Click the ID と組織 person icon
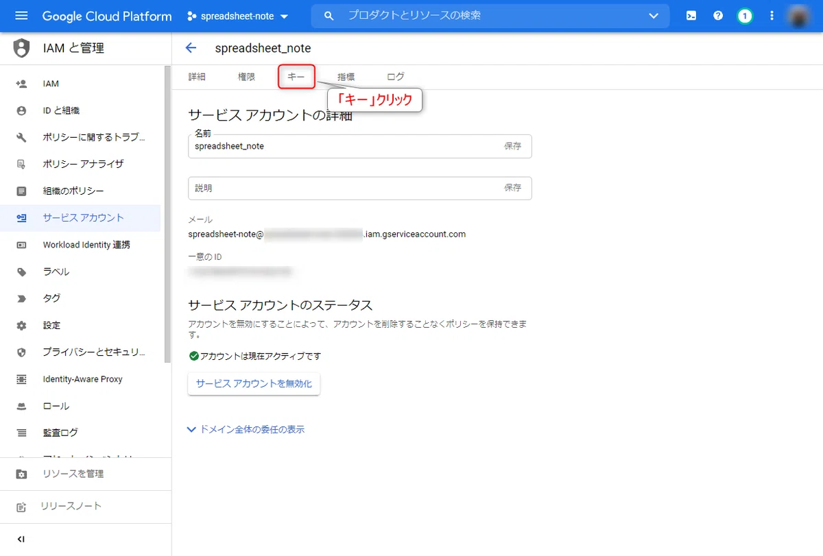 [21, 110]
